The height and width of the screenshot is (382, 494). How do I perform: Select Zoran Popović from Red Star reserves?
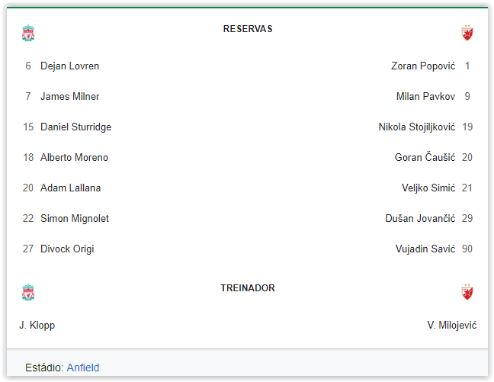tap(423, 66)
